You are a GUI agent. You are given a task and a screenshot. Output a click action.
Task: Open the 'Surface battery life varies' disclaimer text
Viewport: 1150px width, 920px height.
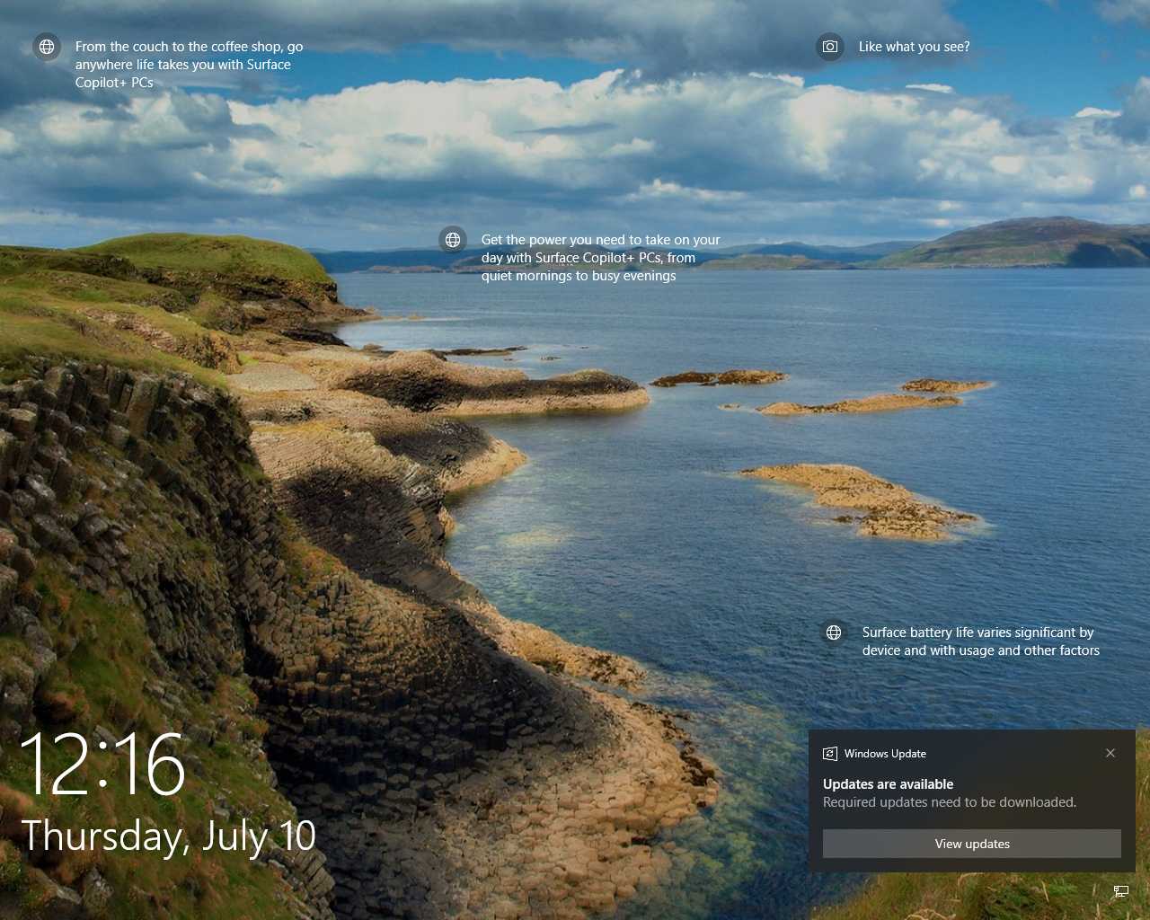pyautogui.click(x=980, y=641)
